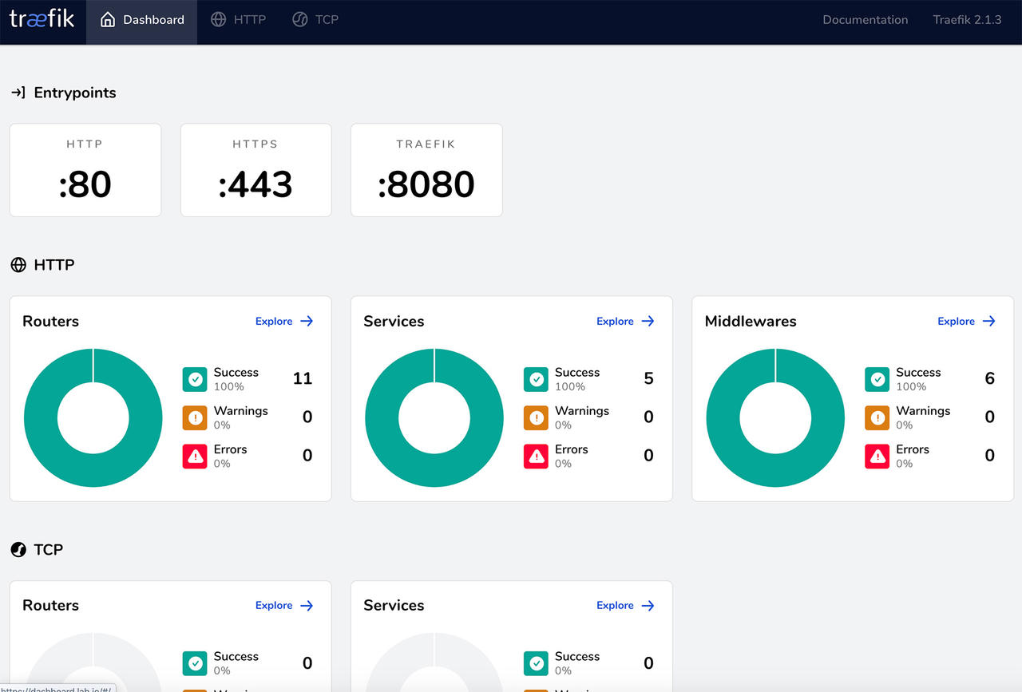The height and width of the screenshot is (692, 1022).
Task: Click the Traefik logo in the navbar
Action: pyautogui.click(x=42, y=19)
